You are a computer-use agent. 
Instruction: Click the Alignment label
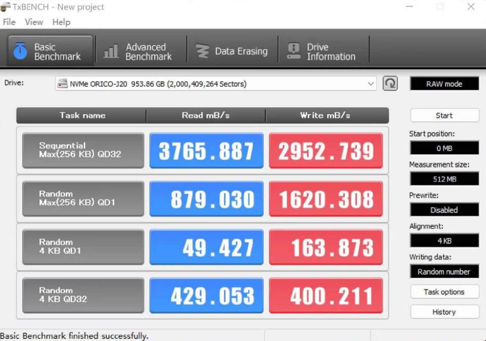[426, 226]
